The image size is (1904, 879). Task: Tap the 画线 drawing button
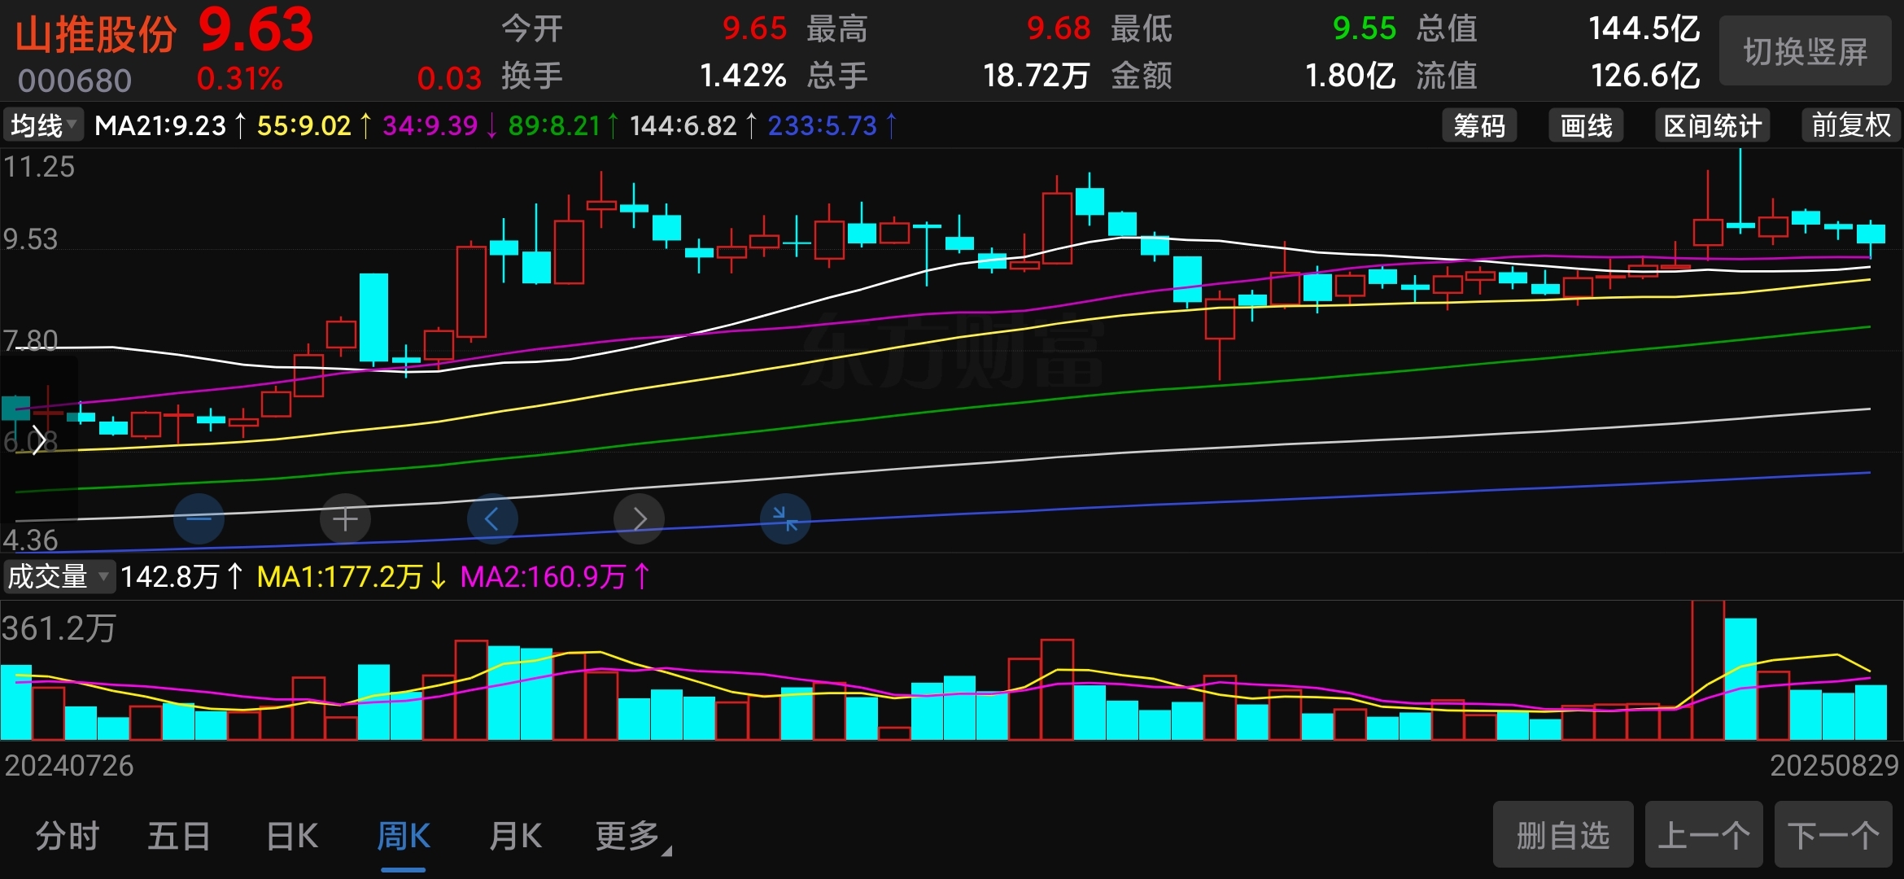click(1586, 125)
